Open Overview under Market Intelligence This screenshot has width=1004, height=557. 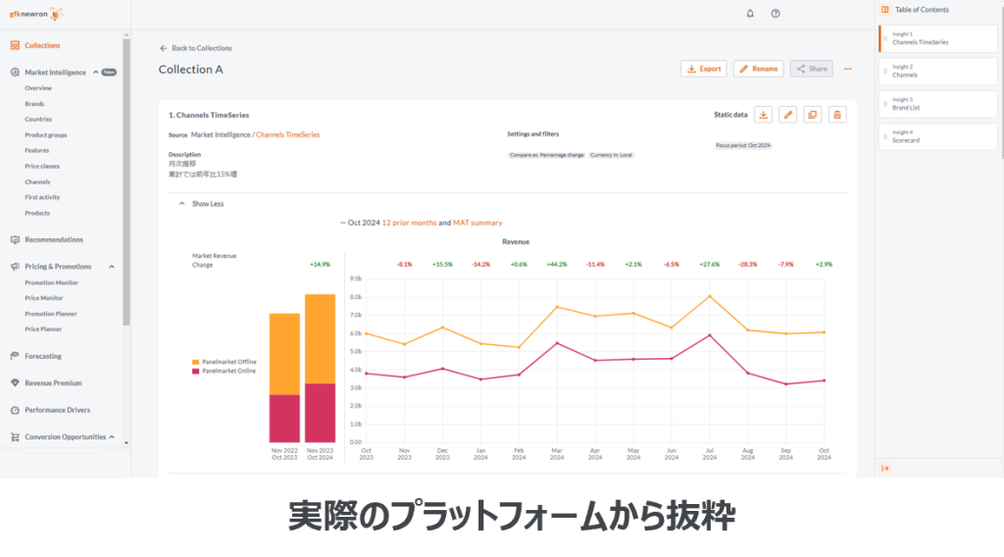pyautogui.click(x=38, y=88)
